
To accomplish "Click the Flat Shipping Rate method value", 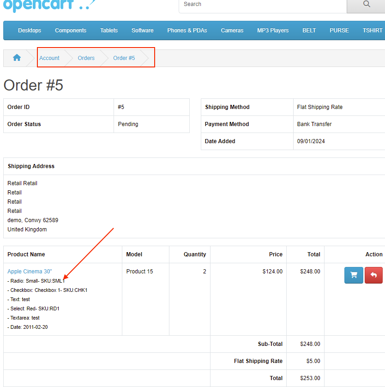I will (x=319, y=107).
